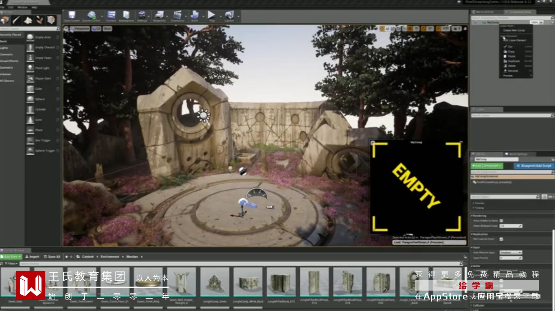Click Save All in Content Browser
Image resolution: width=555 pixels, height=311 pixels.
click(x=52, y=256)
